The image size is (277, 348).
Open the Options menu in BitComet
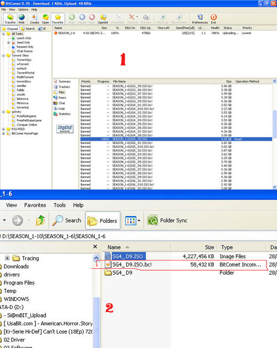click(23, 9)
